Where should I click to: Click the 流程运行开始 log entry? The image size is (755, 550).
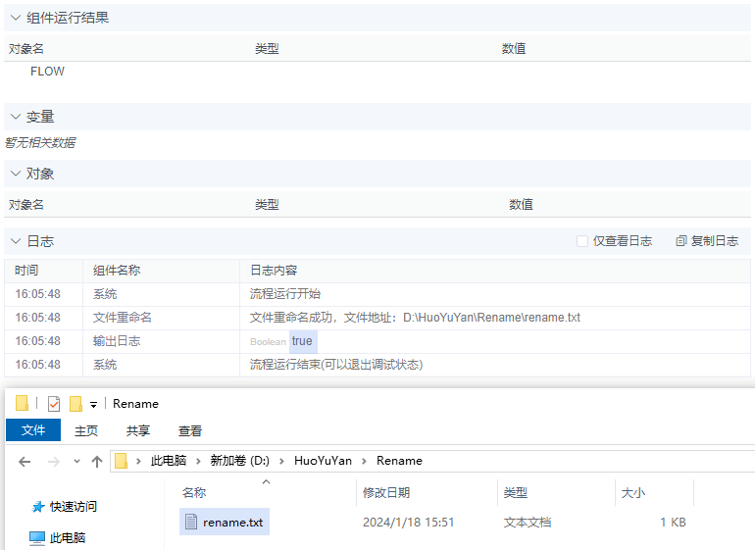tap(285, 294)
